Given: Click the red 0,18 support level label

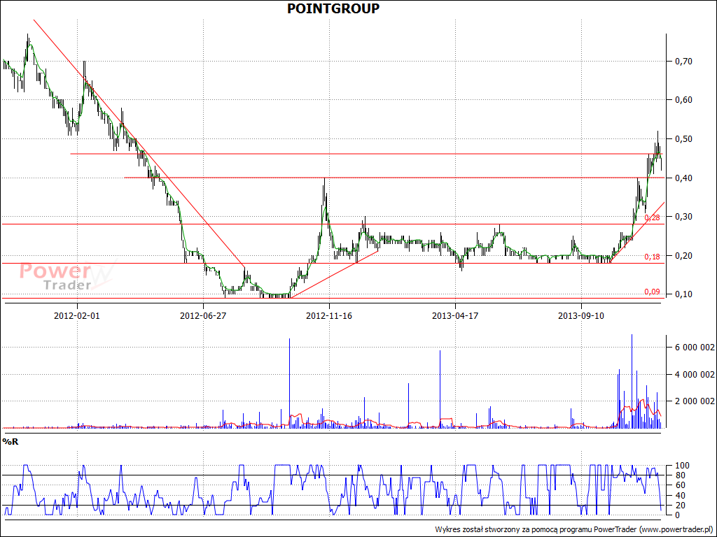Looking at the screenshot, I should (x=652, y=257).
